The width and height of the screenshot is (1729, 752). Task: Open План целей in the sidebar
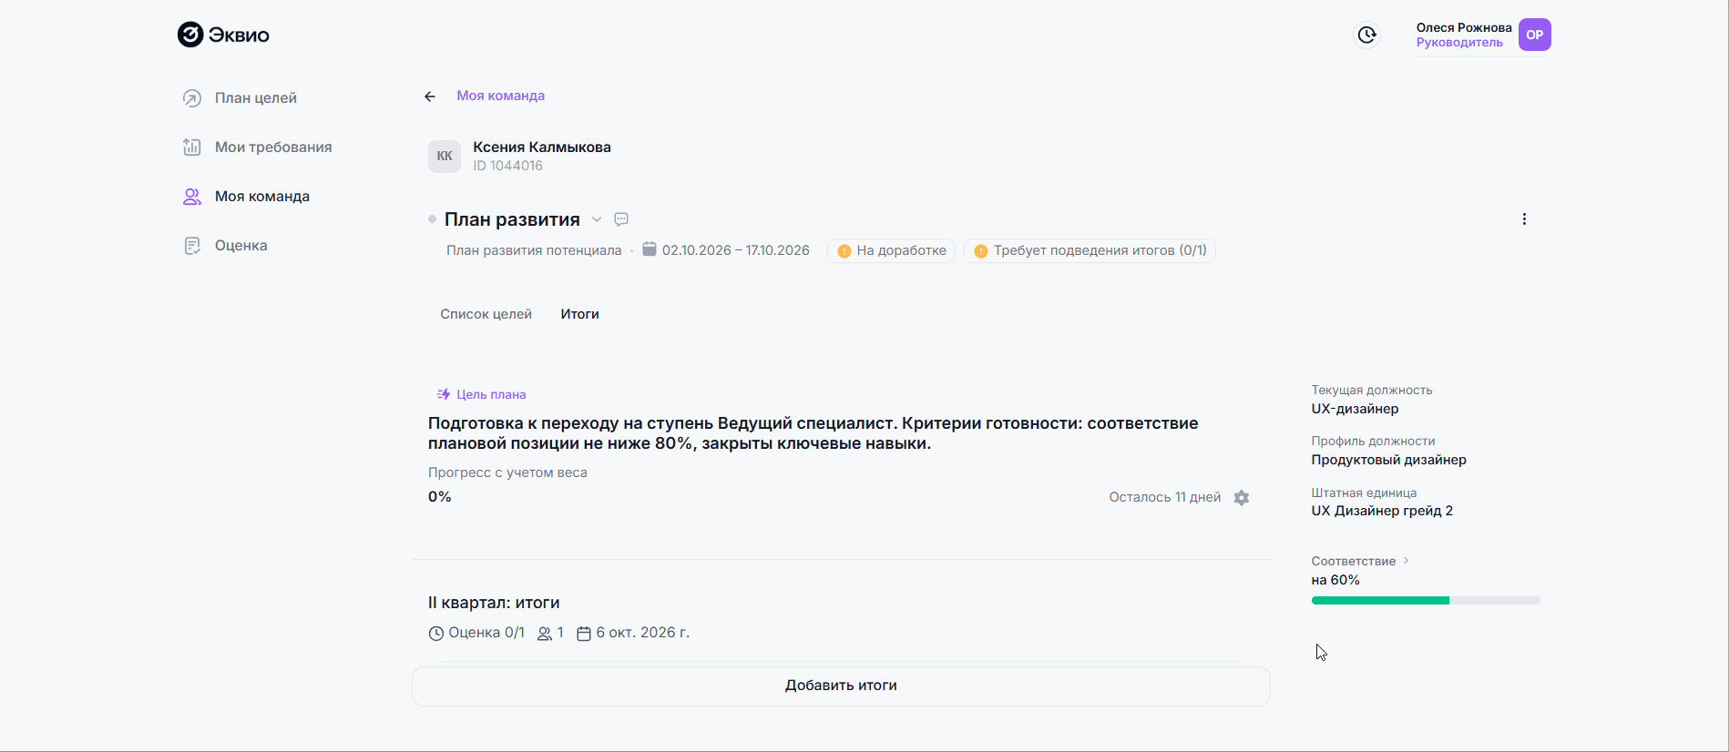click(256, 98)
